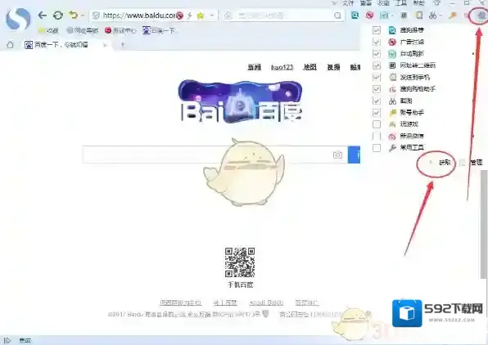Open a new tab with the plus button

123,46
